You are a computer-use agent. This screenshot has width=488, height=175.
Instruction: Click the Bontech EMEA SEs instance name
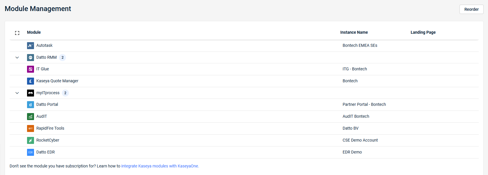pyautogui.click(x=360, y=45)
